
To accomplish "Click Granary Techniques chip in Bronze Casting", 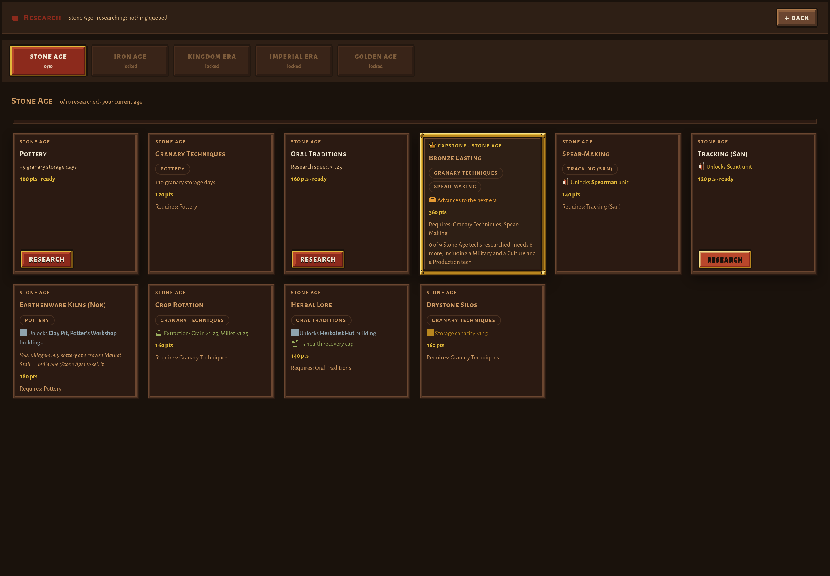I will pyautogui.click(x=465, y=173).
